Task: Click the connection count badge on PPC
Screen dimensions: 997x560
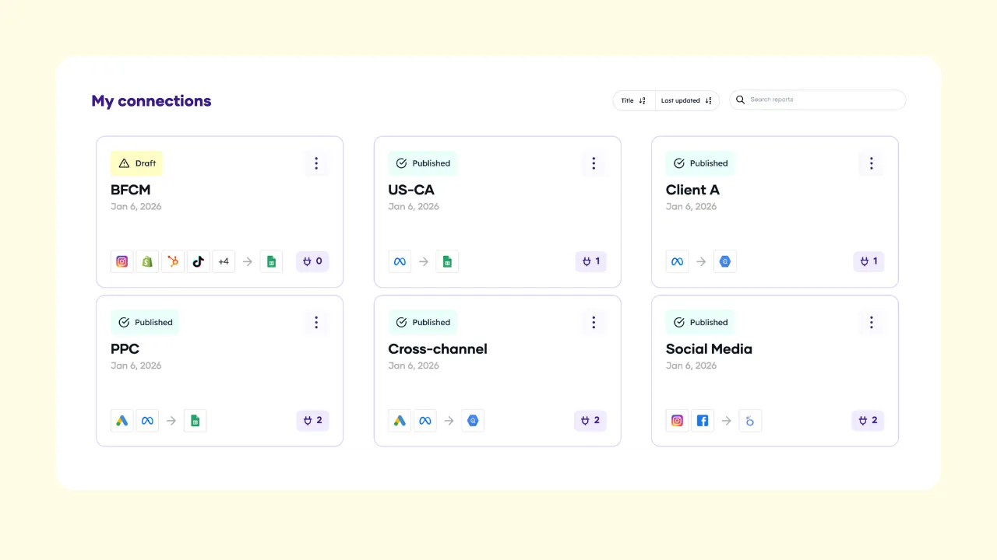Action: point(312,420)
